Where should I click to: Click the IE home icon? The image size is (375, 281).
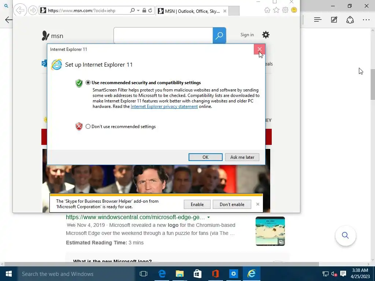point(267,10)
